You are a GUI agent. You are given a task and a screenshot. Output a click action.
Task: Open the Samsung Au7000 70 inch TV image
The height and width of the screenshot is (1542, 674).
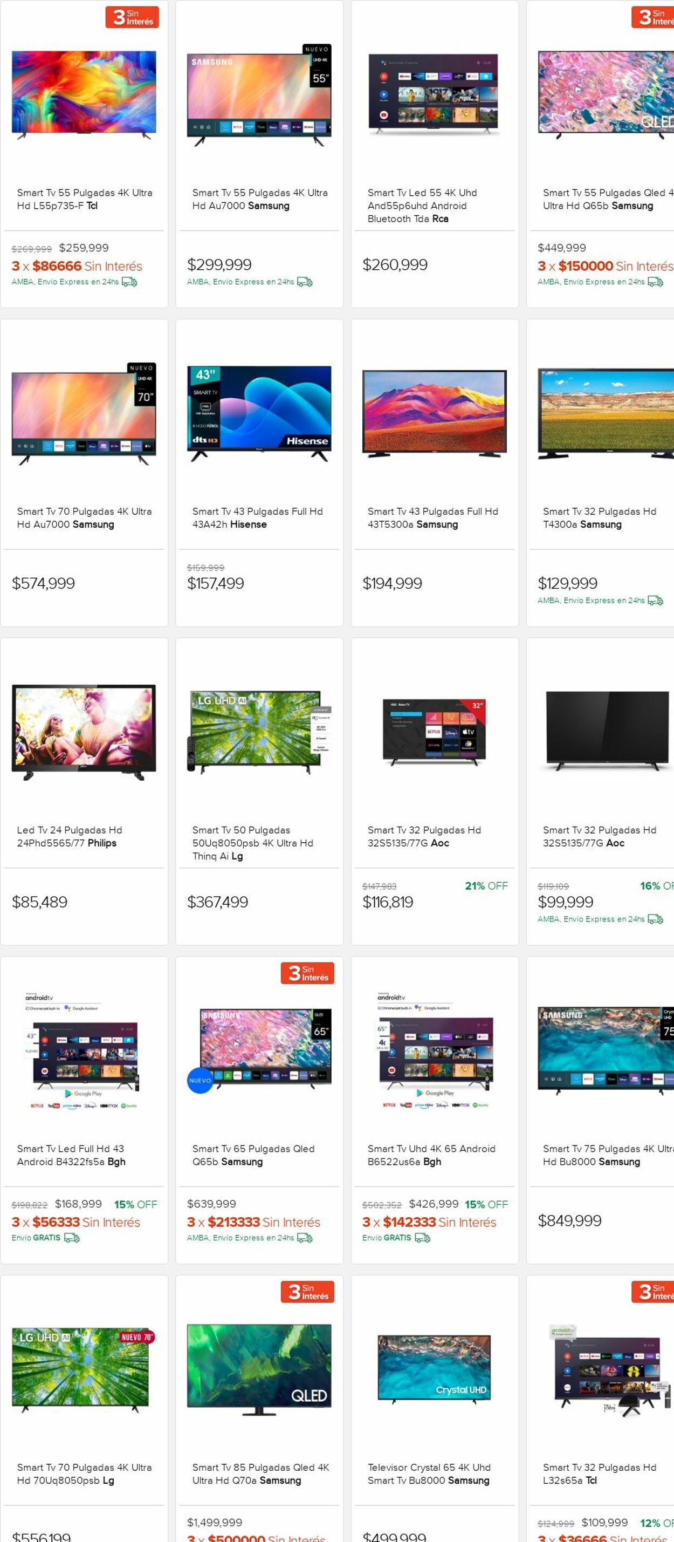(x=84, y=414)
